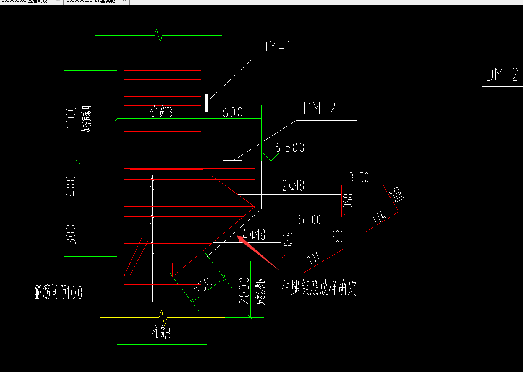
Task: Click the 500 value on the B-50 rebar shape
Action: click(x=396, y=194)
